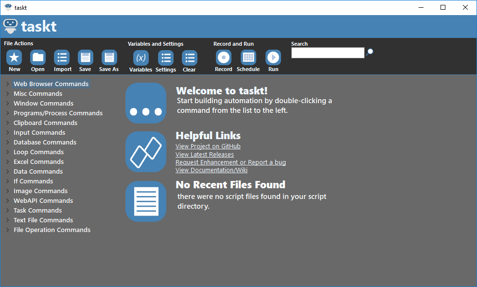Expand Excel Commands chevron
Viewport: 477px width, 287px height.
point(8,161)
